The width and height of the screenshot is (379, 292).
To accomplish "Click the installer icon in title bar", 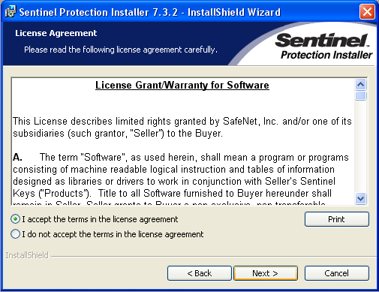I will click(x=11, y=11).
